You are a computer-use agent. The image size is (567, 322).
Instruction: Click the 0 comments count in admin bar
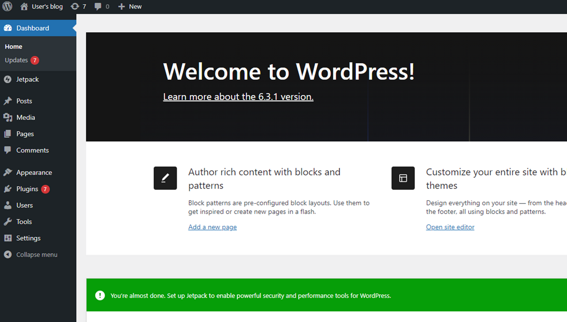107,7
